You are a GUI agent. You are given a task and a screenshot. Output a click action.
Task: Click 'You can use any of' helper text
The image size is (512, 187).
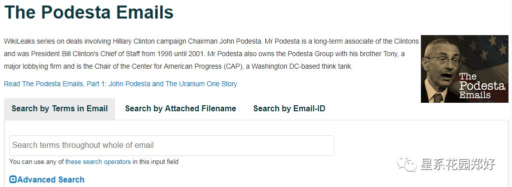tap(37, 162)
